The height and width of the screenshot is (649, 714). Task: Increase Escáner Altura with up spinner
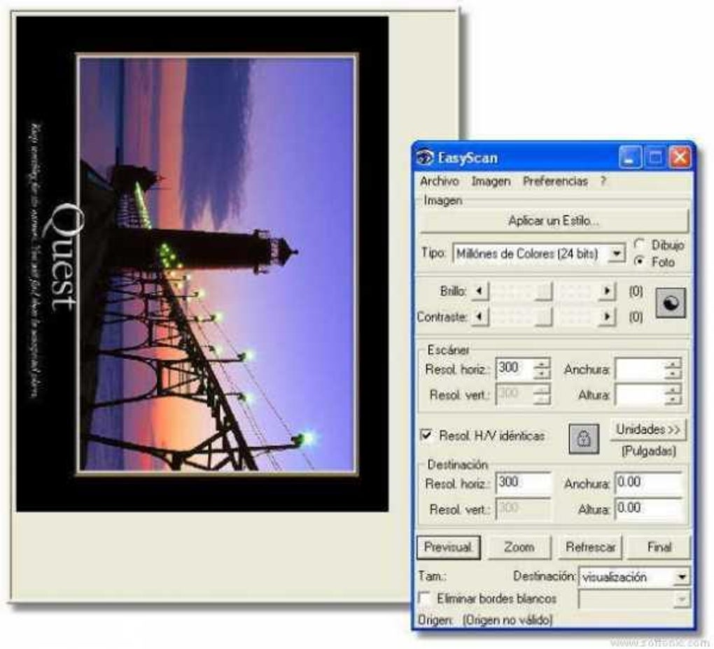point(673,389)
